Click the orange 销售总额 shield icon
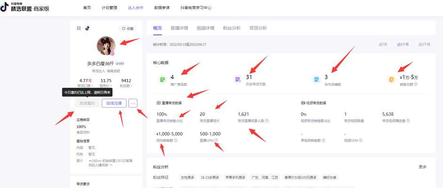443x188 pixels. (392, 79)
